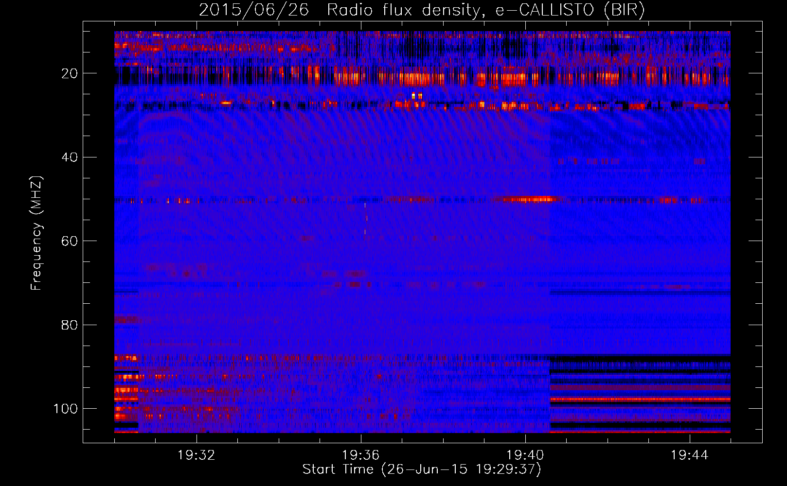Click the '100' frequency tick label
The height and width of the screenshot is (486, 787).
[66, 409]
